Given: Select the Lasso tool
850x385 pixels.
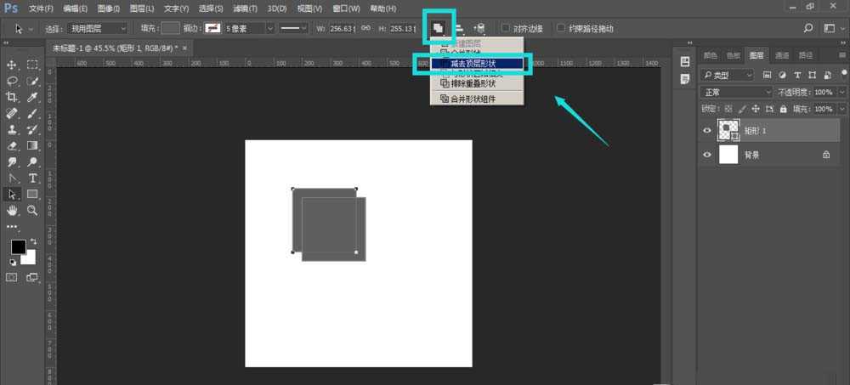Looking at the screenshot, I should tap(13, 81).
